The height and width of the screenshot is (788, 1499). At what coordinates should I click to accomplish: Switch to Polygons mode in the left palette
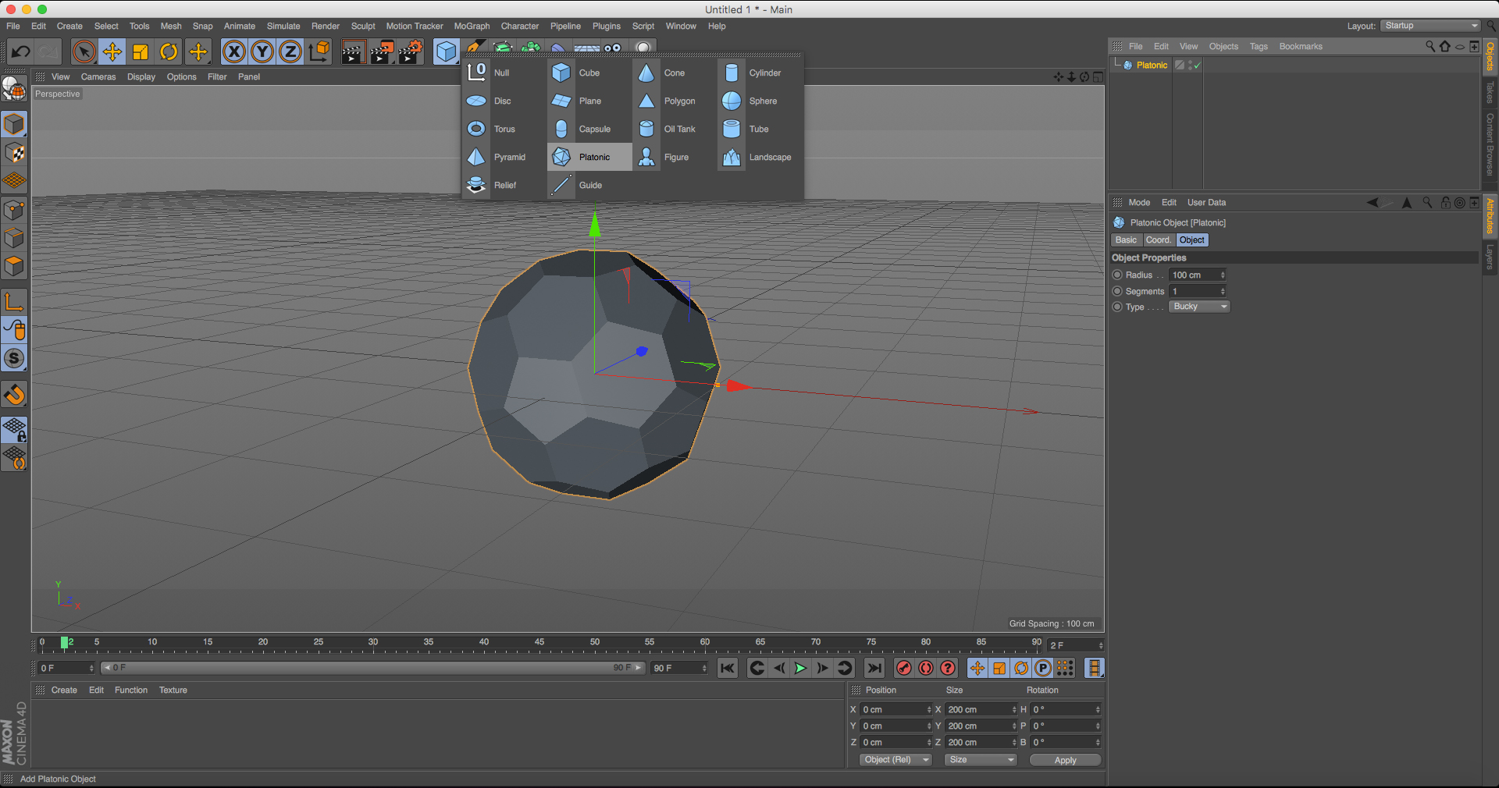click(14, 266)
